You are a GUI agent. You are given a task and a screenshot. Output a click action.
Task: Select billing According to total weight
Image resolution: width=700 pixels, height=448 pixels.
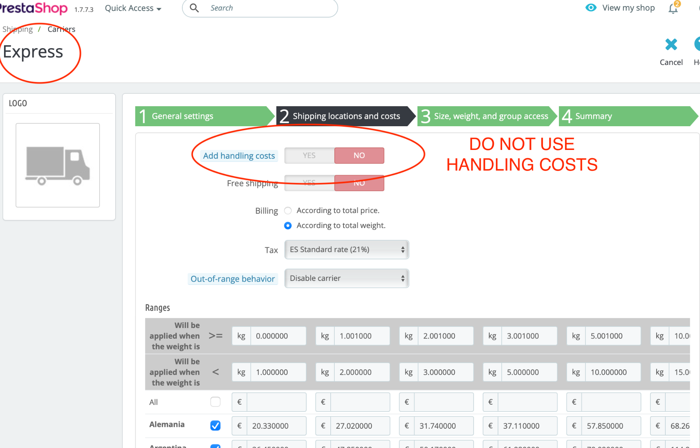coord(288,225)
